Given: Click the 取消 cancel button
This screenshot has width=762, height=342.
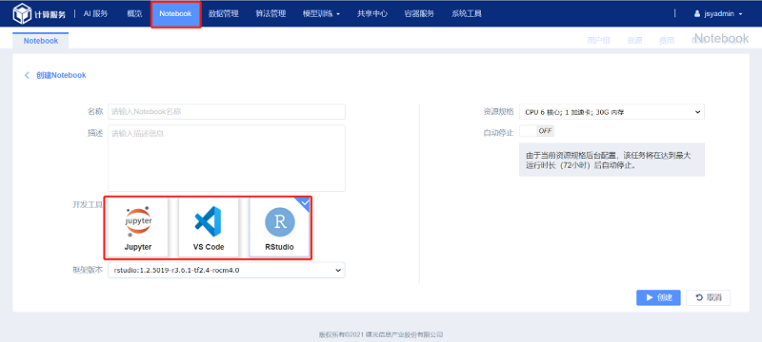Looking at the screenshot, I should point(708,297).
